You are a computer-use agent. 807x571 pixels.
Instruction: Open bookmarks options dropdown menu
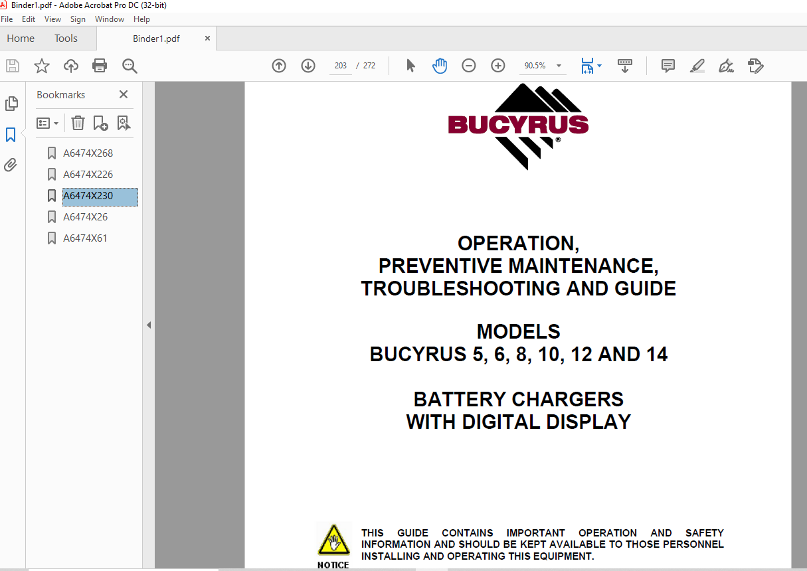pyautogui.click(x=47, y=123)
